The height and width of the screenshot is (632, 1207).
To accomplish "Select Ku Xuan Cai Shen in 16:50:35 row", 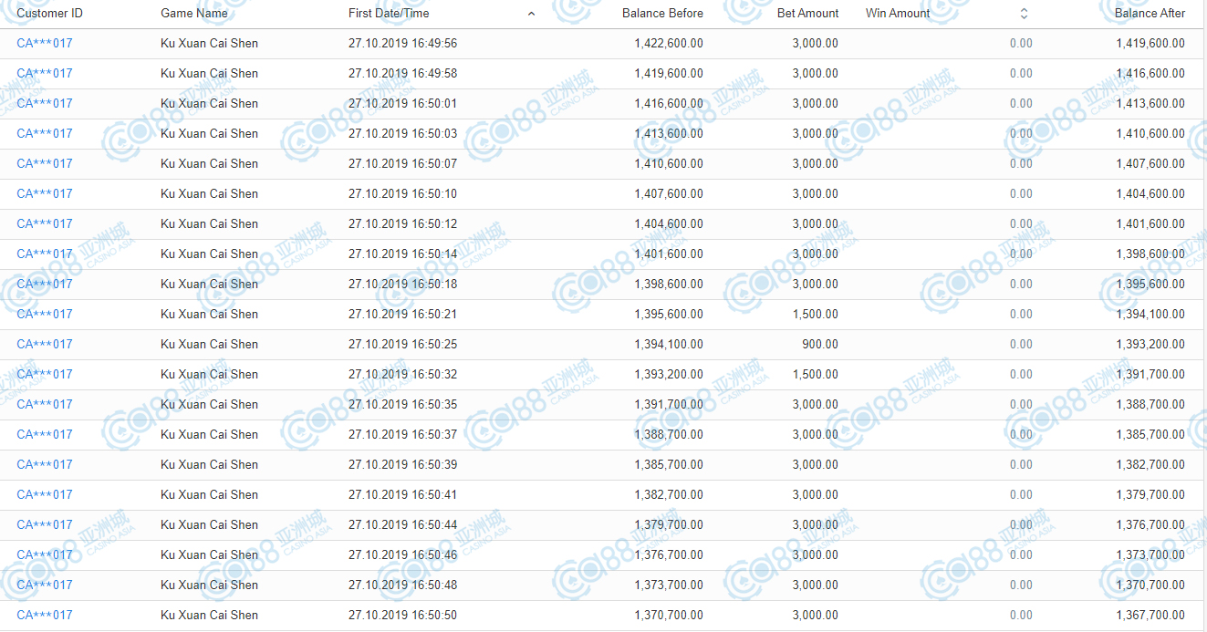I will (x=209, y=405).
